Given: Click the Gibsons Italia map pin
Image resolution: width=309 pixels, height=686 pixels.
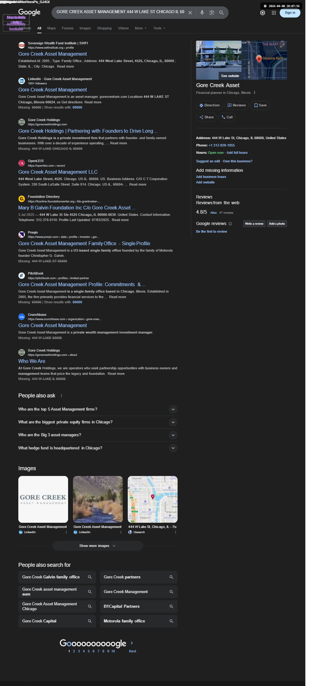Looking at the screenshot, I should (x=259, y=59).
